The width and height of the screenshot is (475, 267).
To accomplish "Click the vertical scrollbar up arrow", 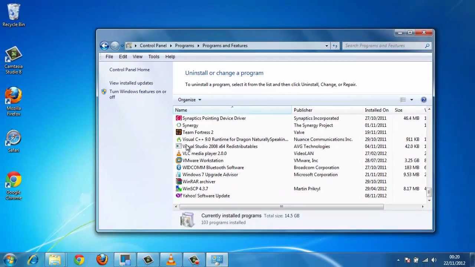I will click(x=429, y=109).
